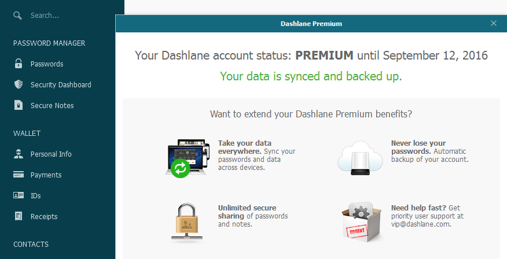Image resolution: width=507 pixels, height=259 pixels.
Task: Open the Payments section
Action: (x=46, y=175)
